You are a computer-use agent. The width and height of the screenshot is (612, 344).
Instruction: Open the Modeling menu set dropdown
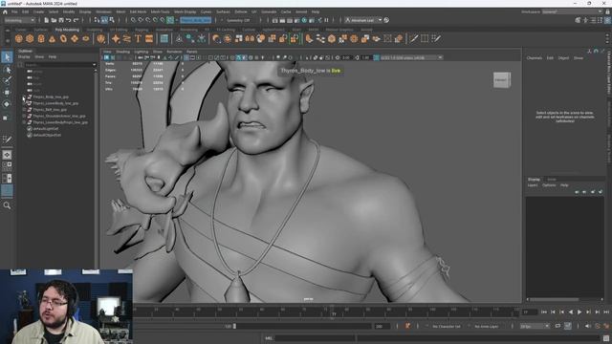pyautogui.click(x=19, y=20)
